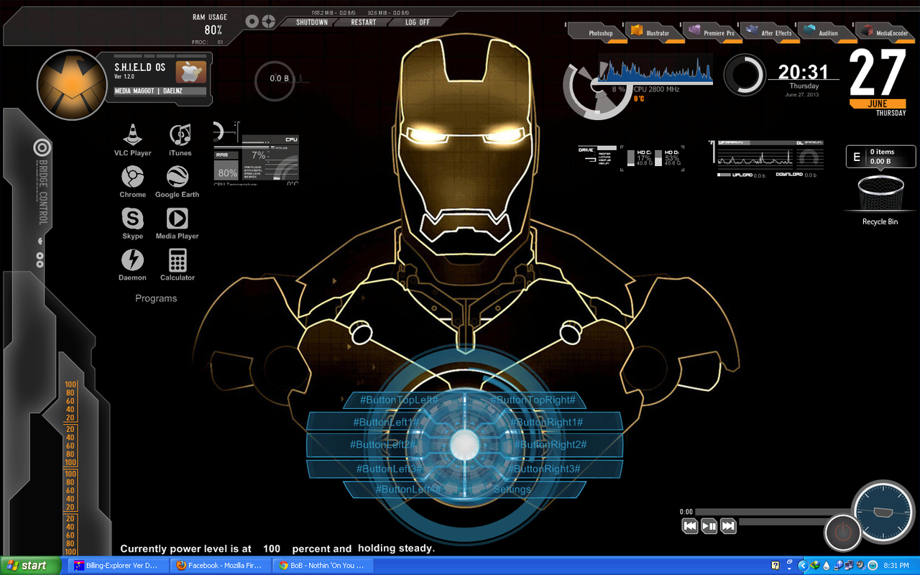Switch to Billing-Explorer taskbar window

(119, 566)
